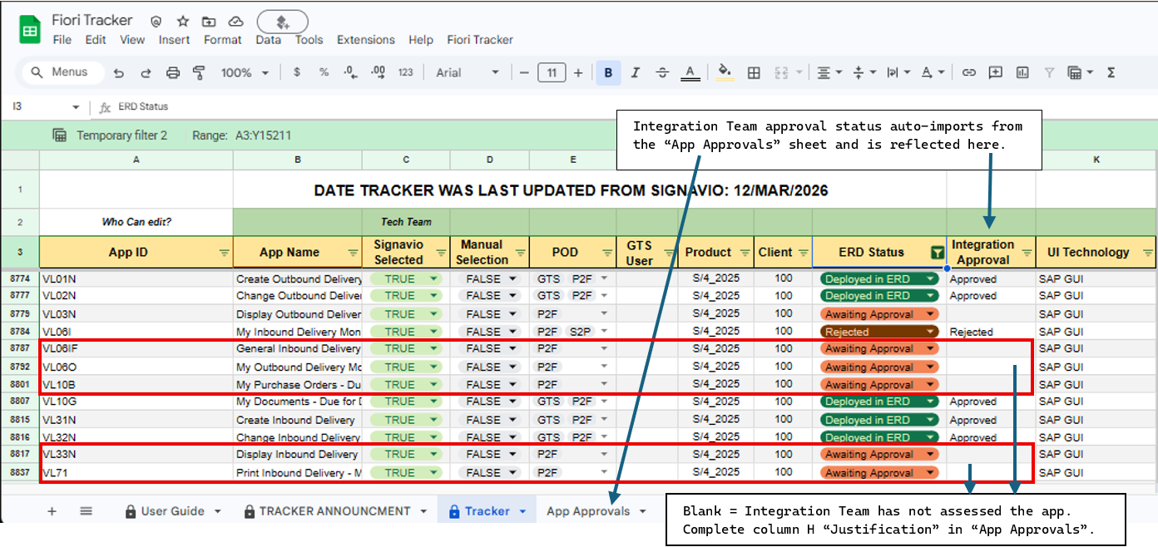The width and height of the screenshot is (1158, 547).
Task: Star the Fiori Tracker document
Action: click(183, 21)
